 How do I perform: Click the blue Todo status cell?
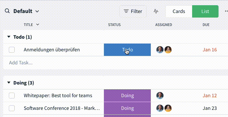127,50
